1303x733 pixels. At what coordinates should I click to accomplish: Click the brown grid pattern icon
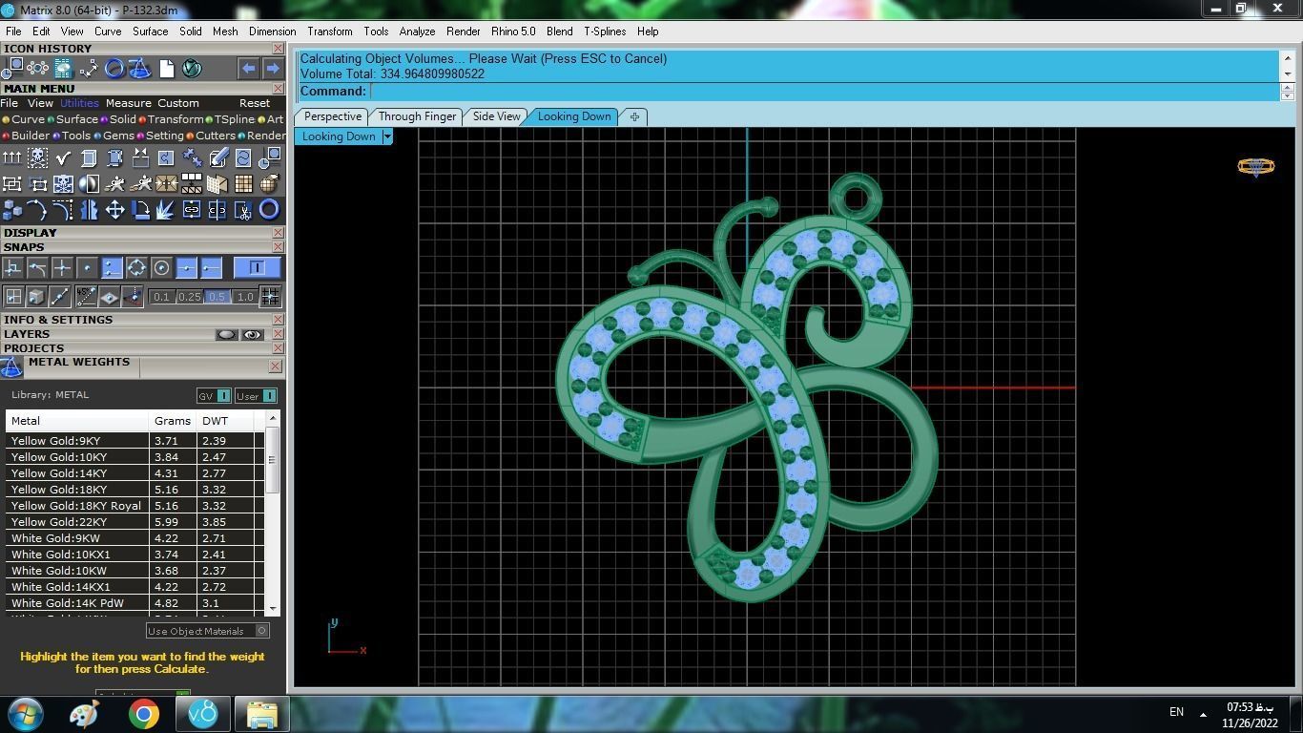(x=243, y=183)
